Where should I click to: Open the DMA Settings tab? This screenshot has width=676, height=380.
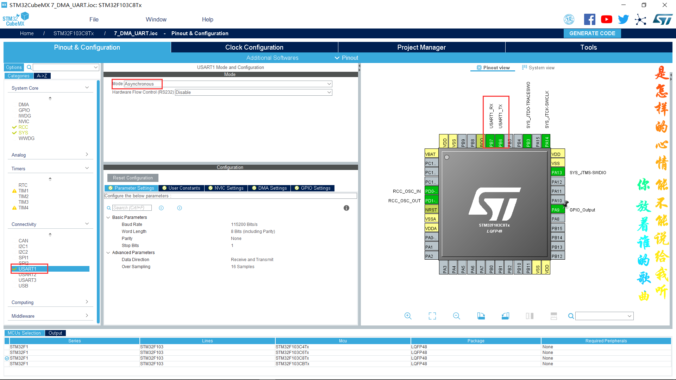coord(269,188)
